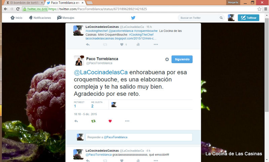
Task: Undo retweet on Paco Torreblanca's tweet
Action: pyautogui.click(x=93, y=121)
